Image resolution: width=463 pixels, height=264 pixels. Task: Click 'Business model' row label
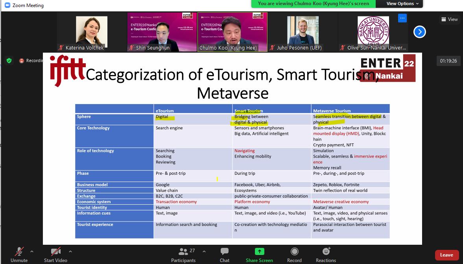92,185
